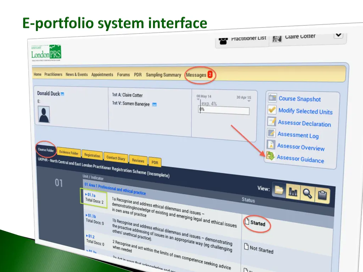Click the Assessor Declaration document icon
The image size is (363, 272).
coord(272,121)
